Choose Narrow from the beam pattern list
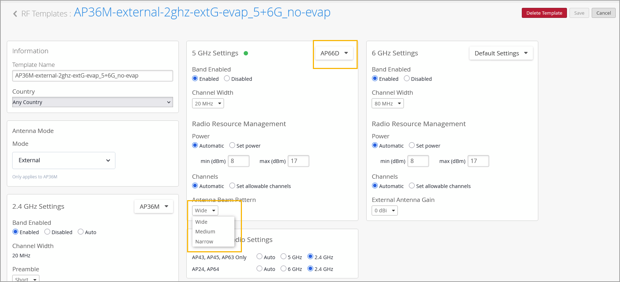This screenshot has width=620, height=282. (204, 242)
